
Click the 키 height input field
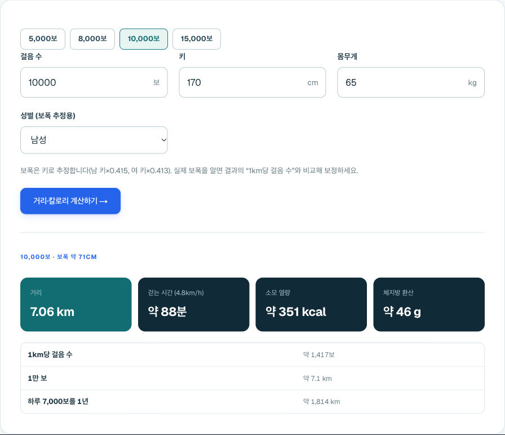pyautogui.click(x=252, y=82)
